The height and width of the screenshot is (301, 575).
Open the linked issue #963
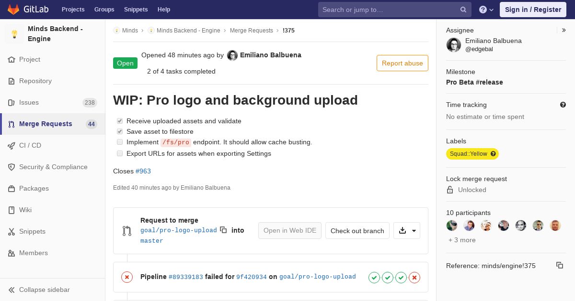coord(143,171)
